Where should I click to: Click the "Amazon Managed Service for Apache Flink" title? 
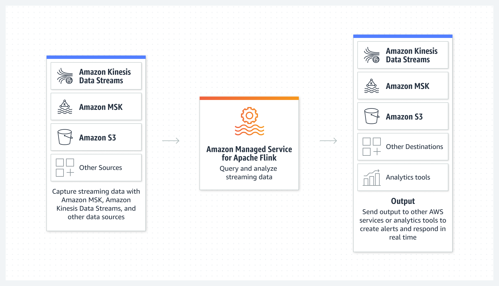249,153
